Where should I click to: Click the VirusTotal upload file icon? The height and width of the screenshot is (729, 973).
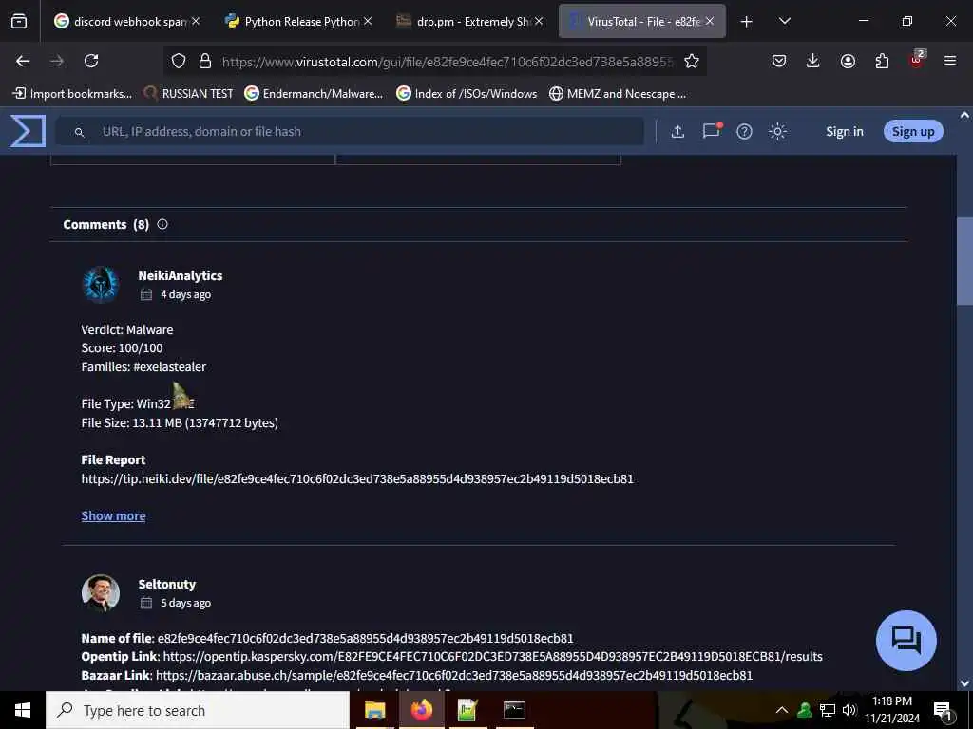point(677,131)
